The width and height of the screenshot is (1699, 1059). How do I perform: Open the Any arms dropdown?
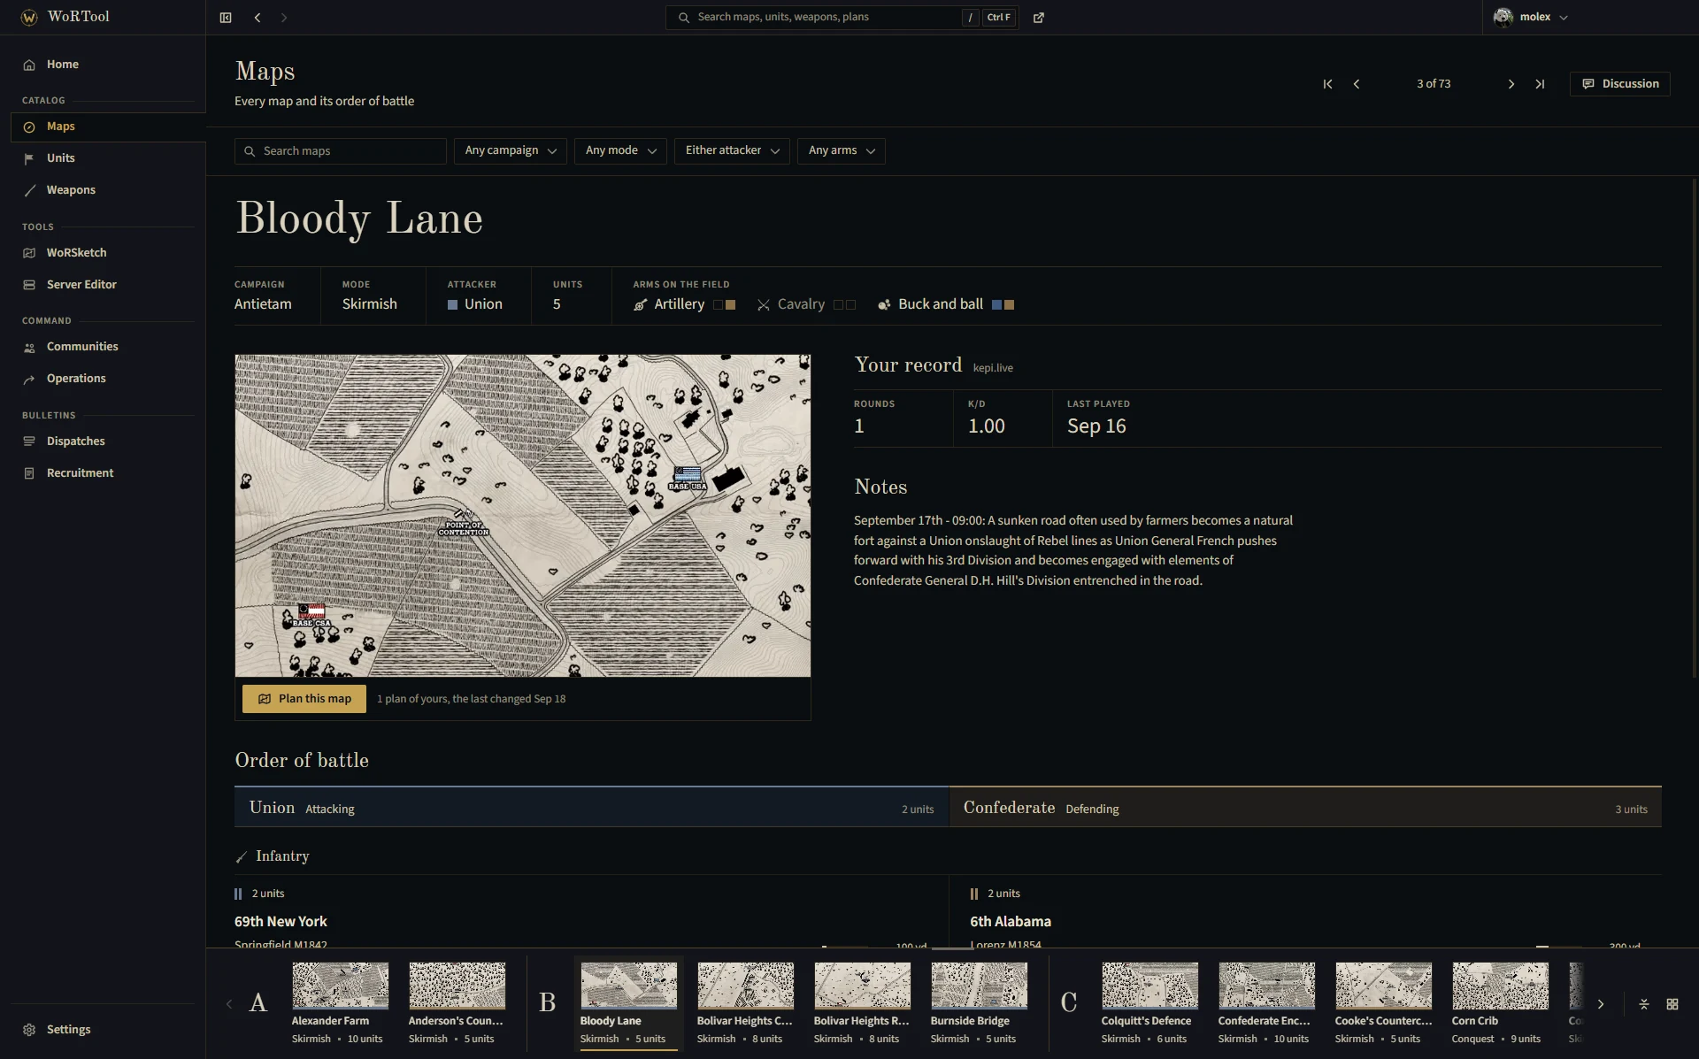[842, 150]
